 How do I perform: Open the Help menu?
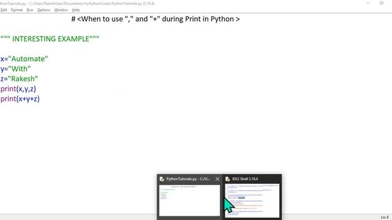[x=76, y=10]
